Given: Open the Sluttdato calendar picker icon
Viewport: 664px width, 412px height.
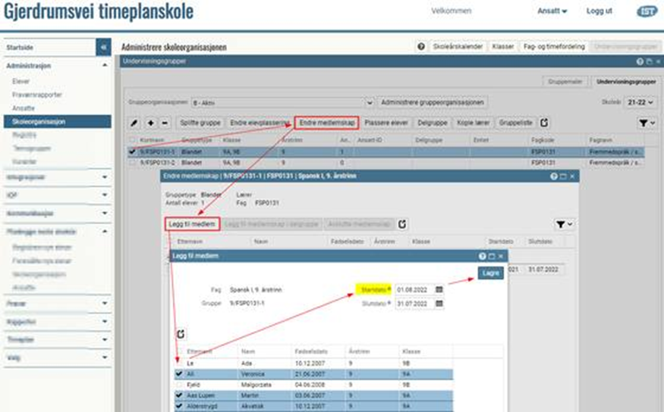Looking at the screenshot, I should (x=439, y=304).
